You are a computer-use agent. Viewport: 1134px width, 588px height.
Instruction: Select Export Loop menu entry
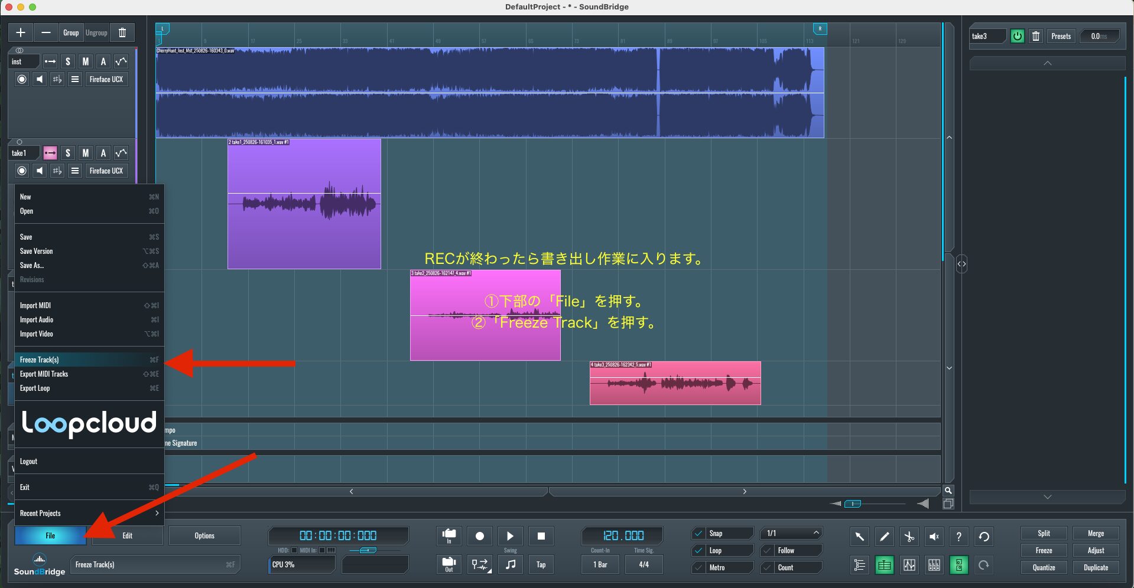[x=89, y=388]
